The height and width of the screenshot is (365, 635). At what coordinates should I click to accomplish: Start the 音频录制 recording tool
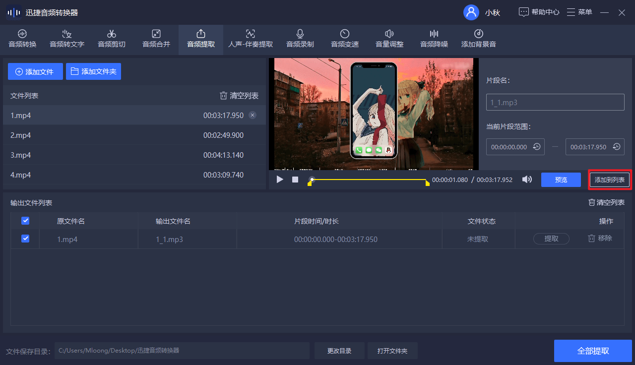[300, 39]
